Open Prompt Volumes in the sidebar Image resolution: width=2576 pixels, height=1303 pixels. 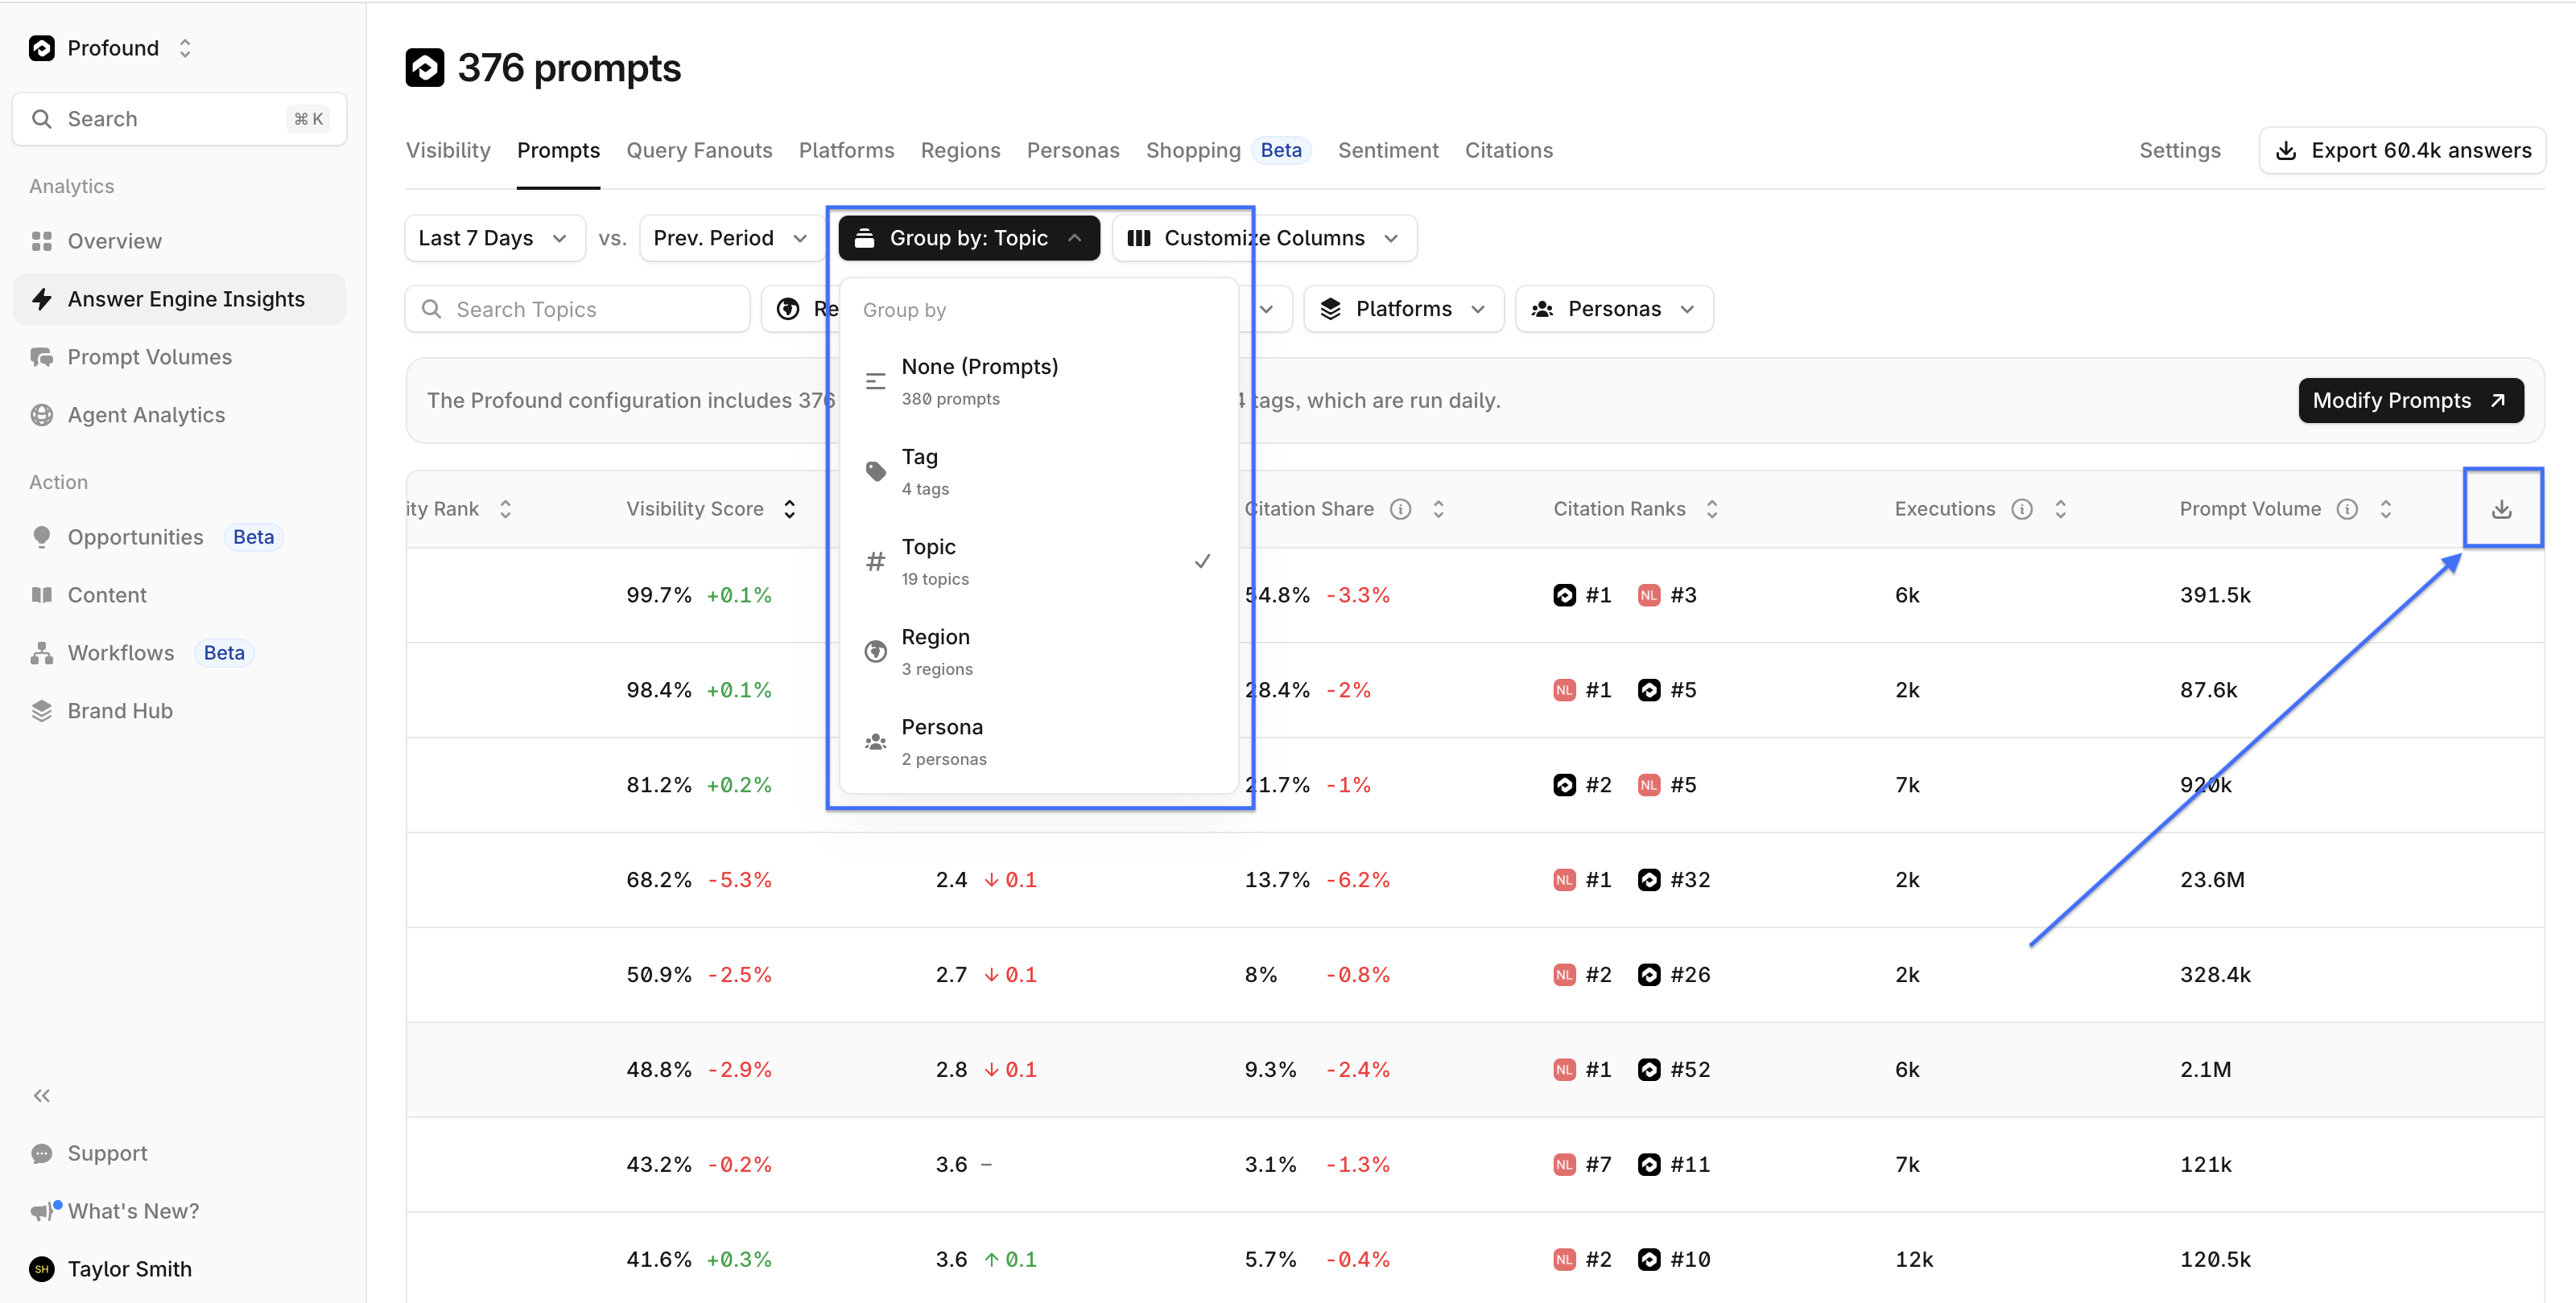coord(149,357)
